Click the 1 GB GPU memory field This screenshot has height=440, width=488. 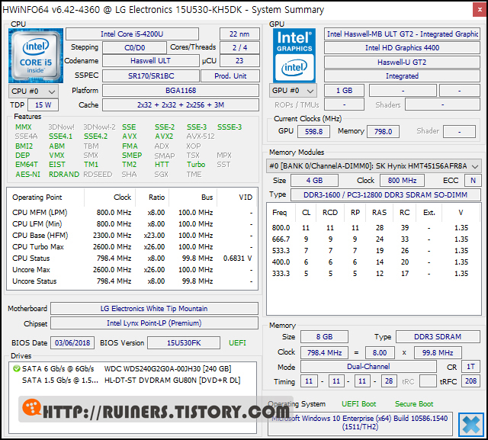[x=344, y=91]
